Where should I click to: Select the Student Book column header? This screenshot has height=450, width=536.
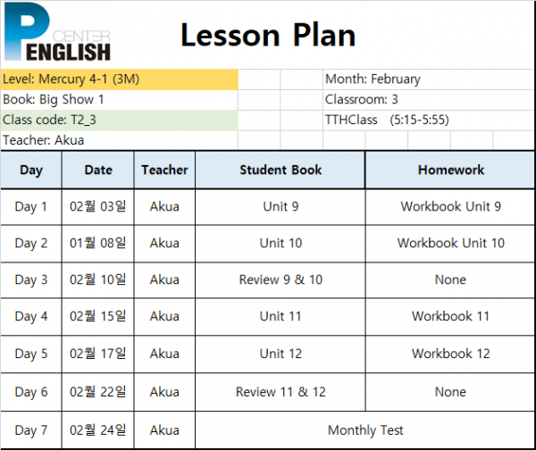tap(281, 170)
